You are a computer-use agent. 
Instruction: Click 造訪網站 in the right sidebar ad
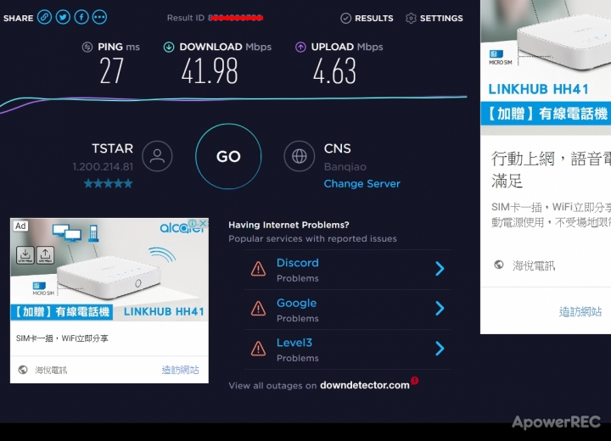[580, 311]
